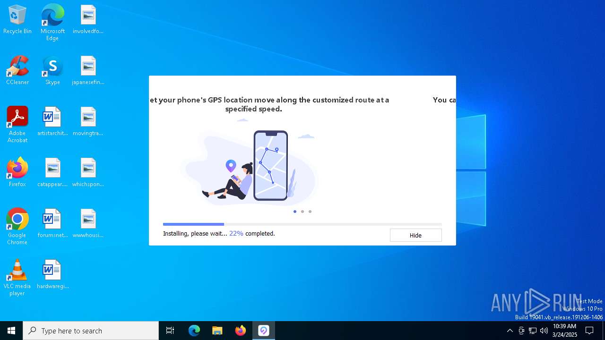
Task: Launch Firefox from the taskbar
Action: click(x=241, y=331)
